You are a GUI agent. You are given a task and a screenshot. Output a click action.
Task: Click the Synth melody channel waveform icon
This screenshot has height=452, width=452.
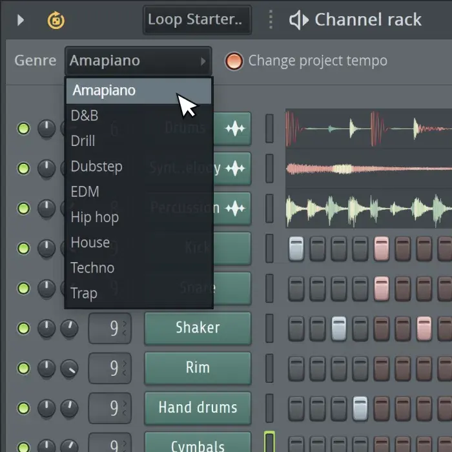pos(235,169)
